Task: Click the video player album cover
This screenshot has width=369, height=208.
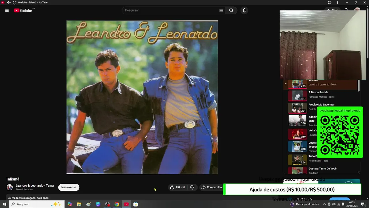Action: coord(142,97)
